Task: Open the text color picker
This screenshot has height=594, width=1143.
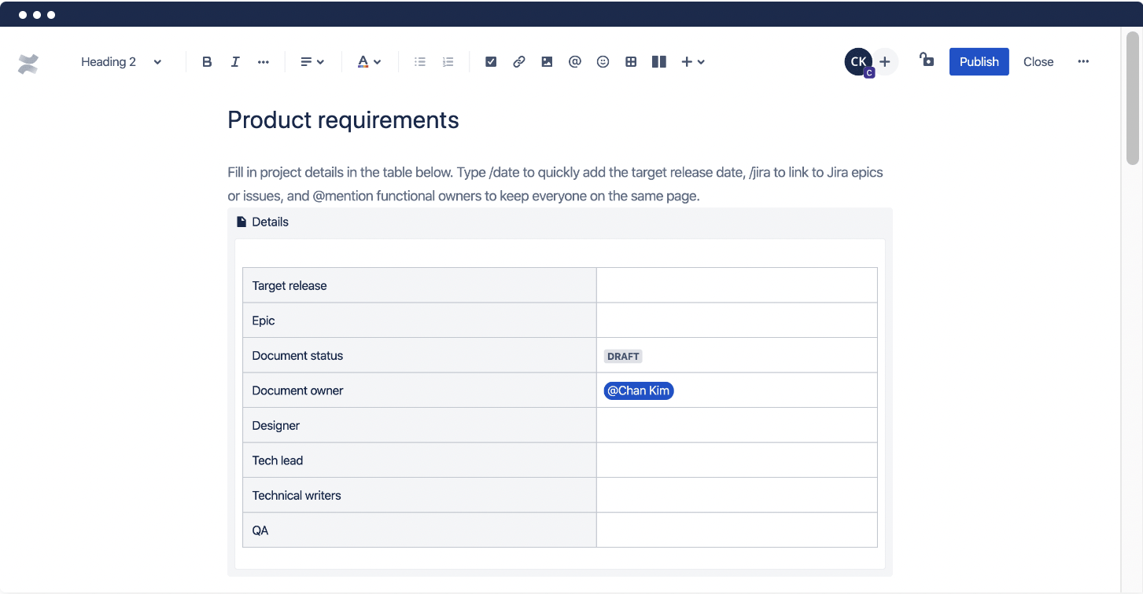Action: point(369,62)
